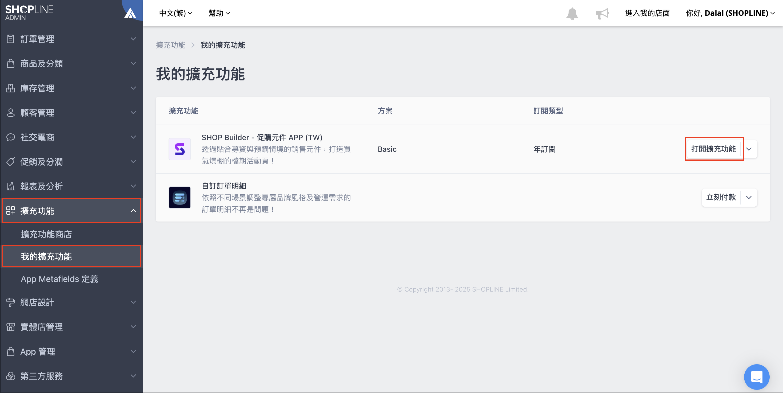Image resolution: width=783 pixels, height=393 pixels.
Task: Open the notifications bell icon
Action: (572, 13)
